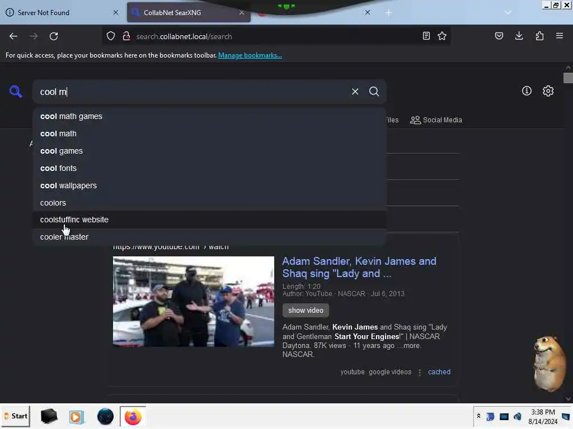Focus the search query input field
Viewport: 573px width, 429px height.
[x=194, y=92]
